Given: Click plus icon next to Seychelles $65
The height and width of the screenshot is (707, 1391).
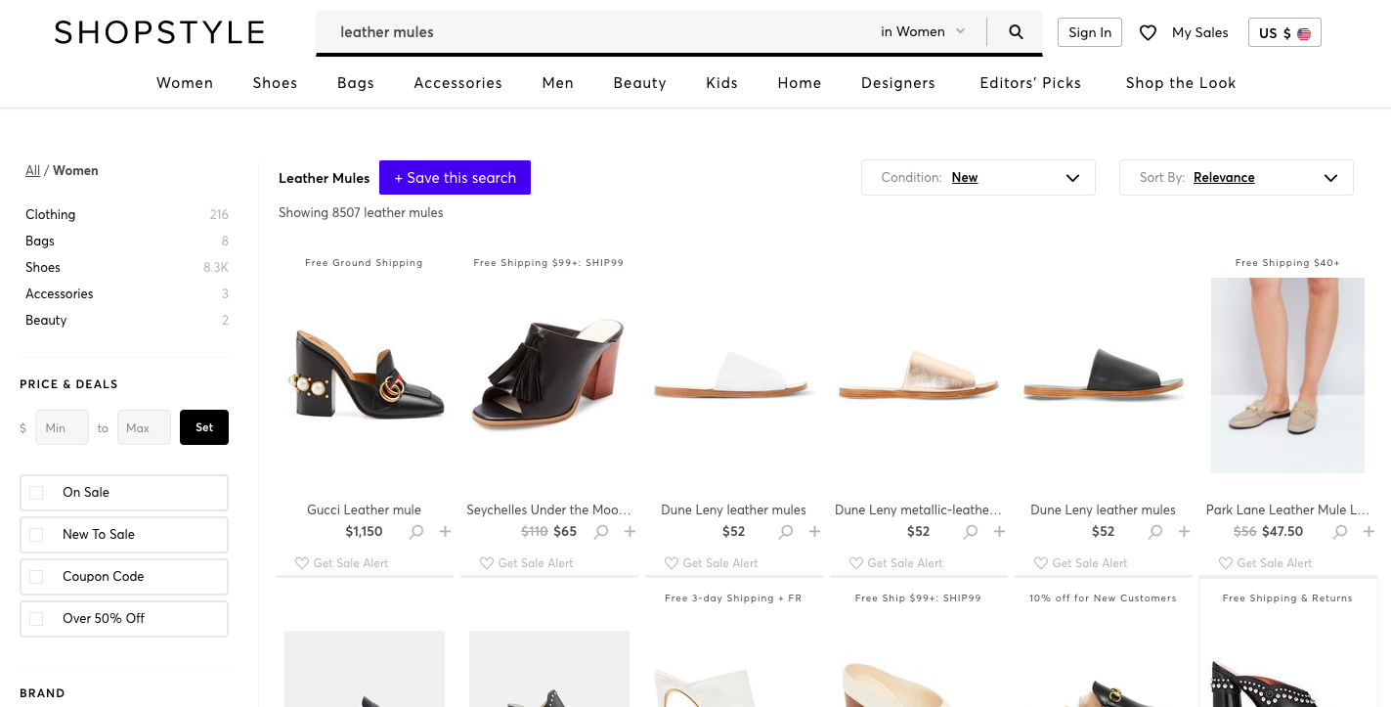Looking at the screenshot, I should [630, 532].
